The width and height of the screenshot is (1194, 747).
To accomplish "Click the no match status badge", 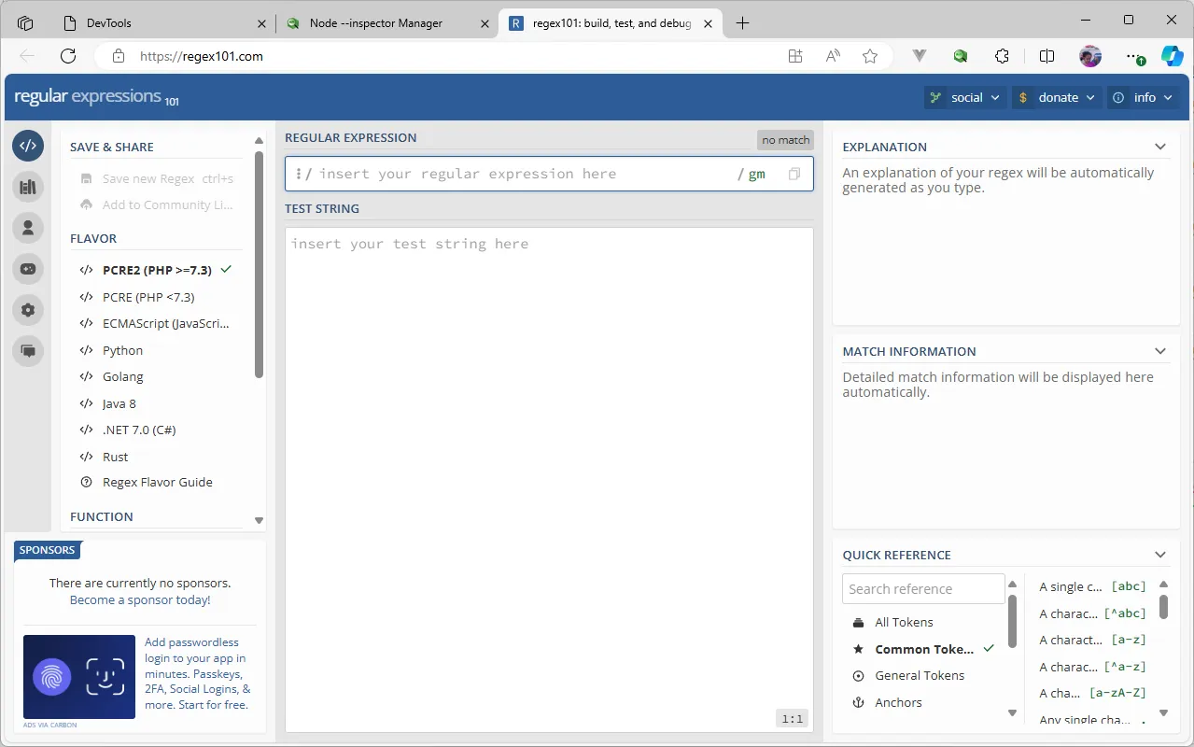I will pyautogui.click(x=786, y=140).
